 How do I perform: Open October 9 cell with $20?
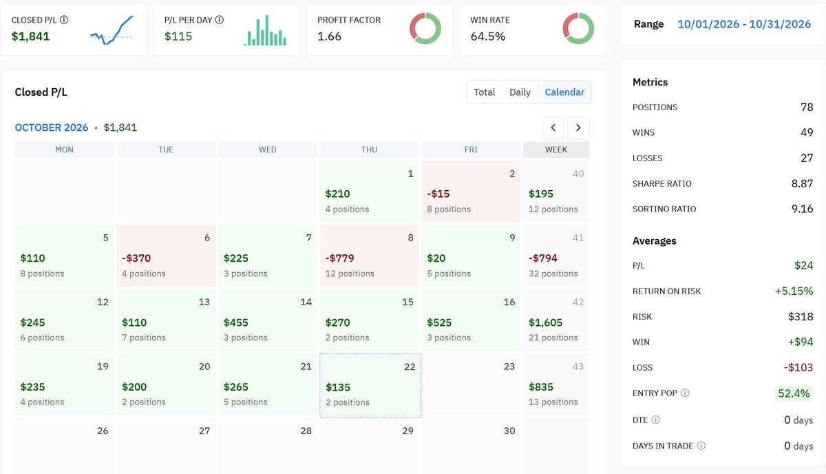click(471, 256)
